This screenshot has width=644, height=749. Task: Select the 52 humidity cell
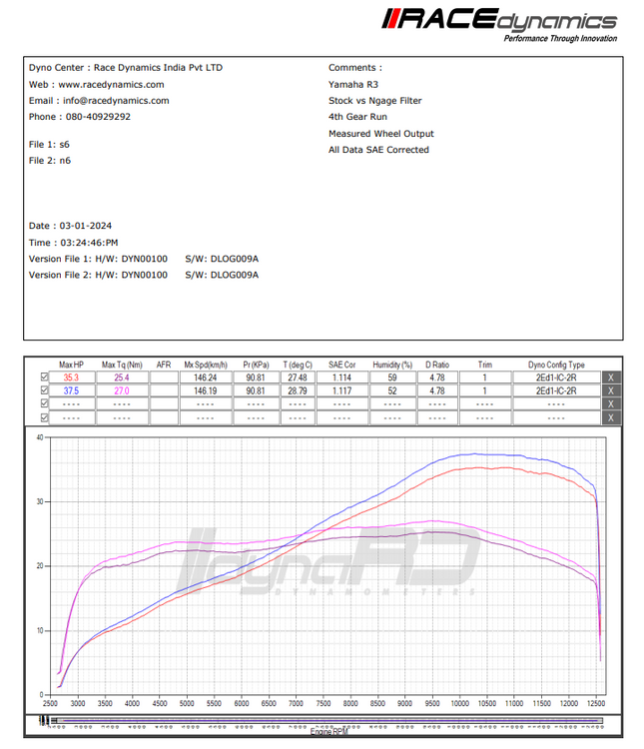(x=392, y=390)
